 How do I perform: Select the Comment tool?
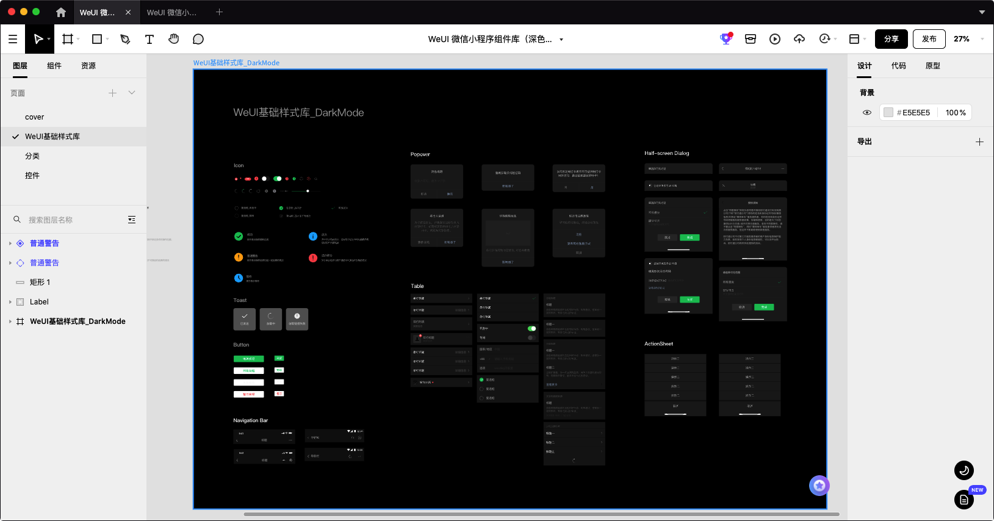(x=198, y=39)
